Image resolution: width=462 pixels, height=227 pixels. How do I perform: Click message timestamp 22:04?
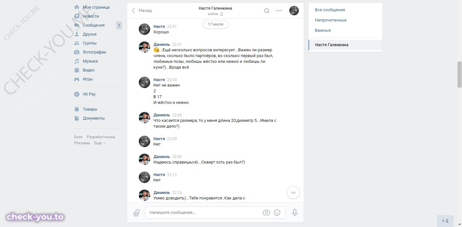(172, 80)
